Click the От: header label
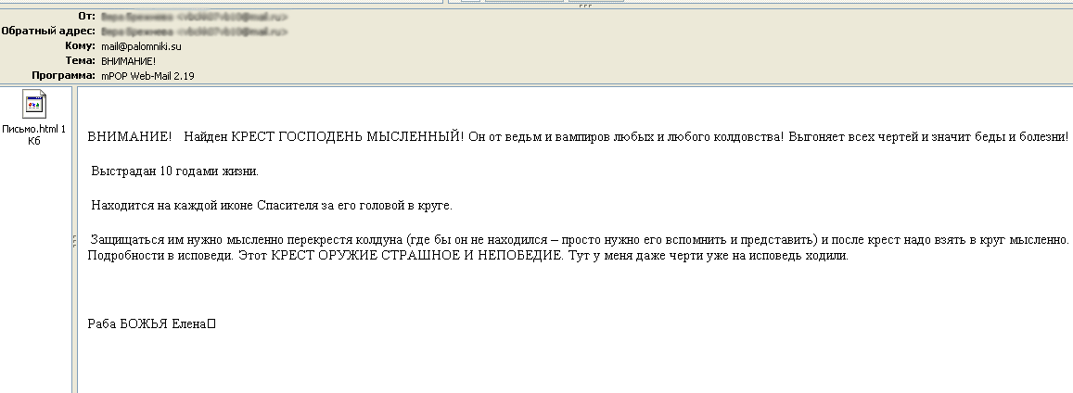This screenshot has width=1073, height=393. [88, 17]
